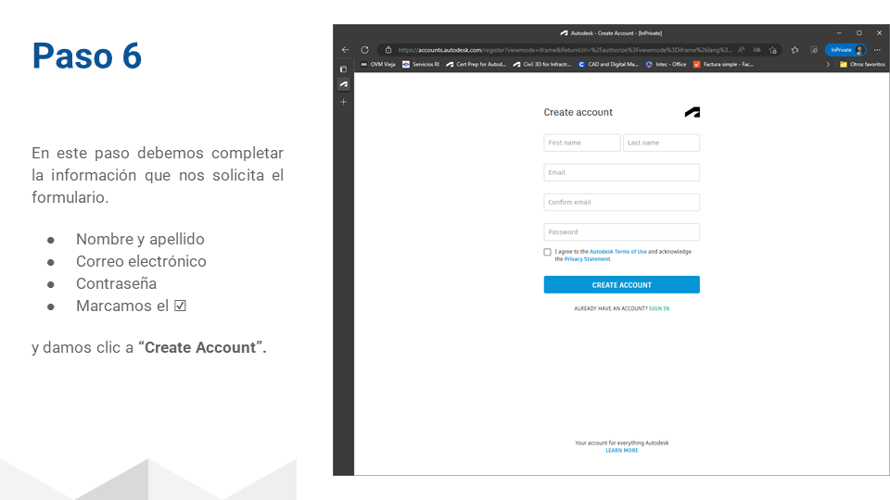
Task: Open the LEARN MORE link
Action: 621,451
